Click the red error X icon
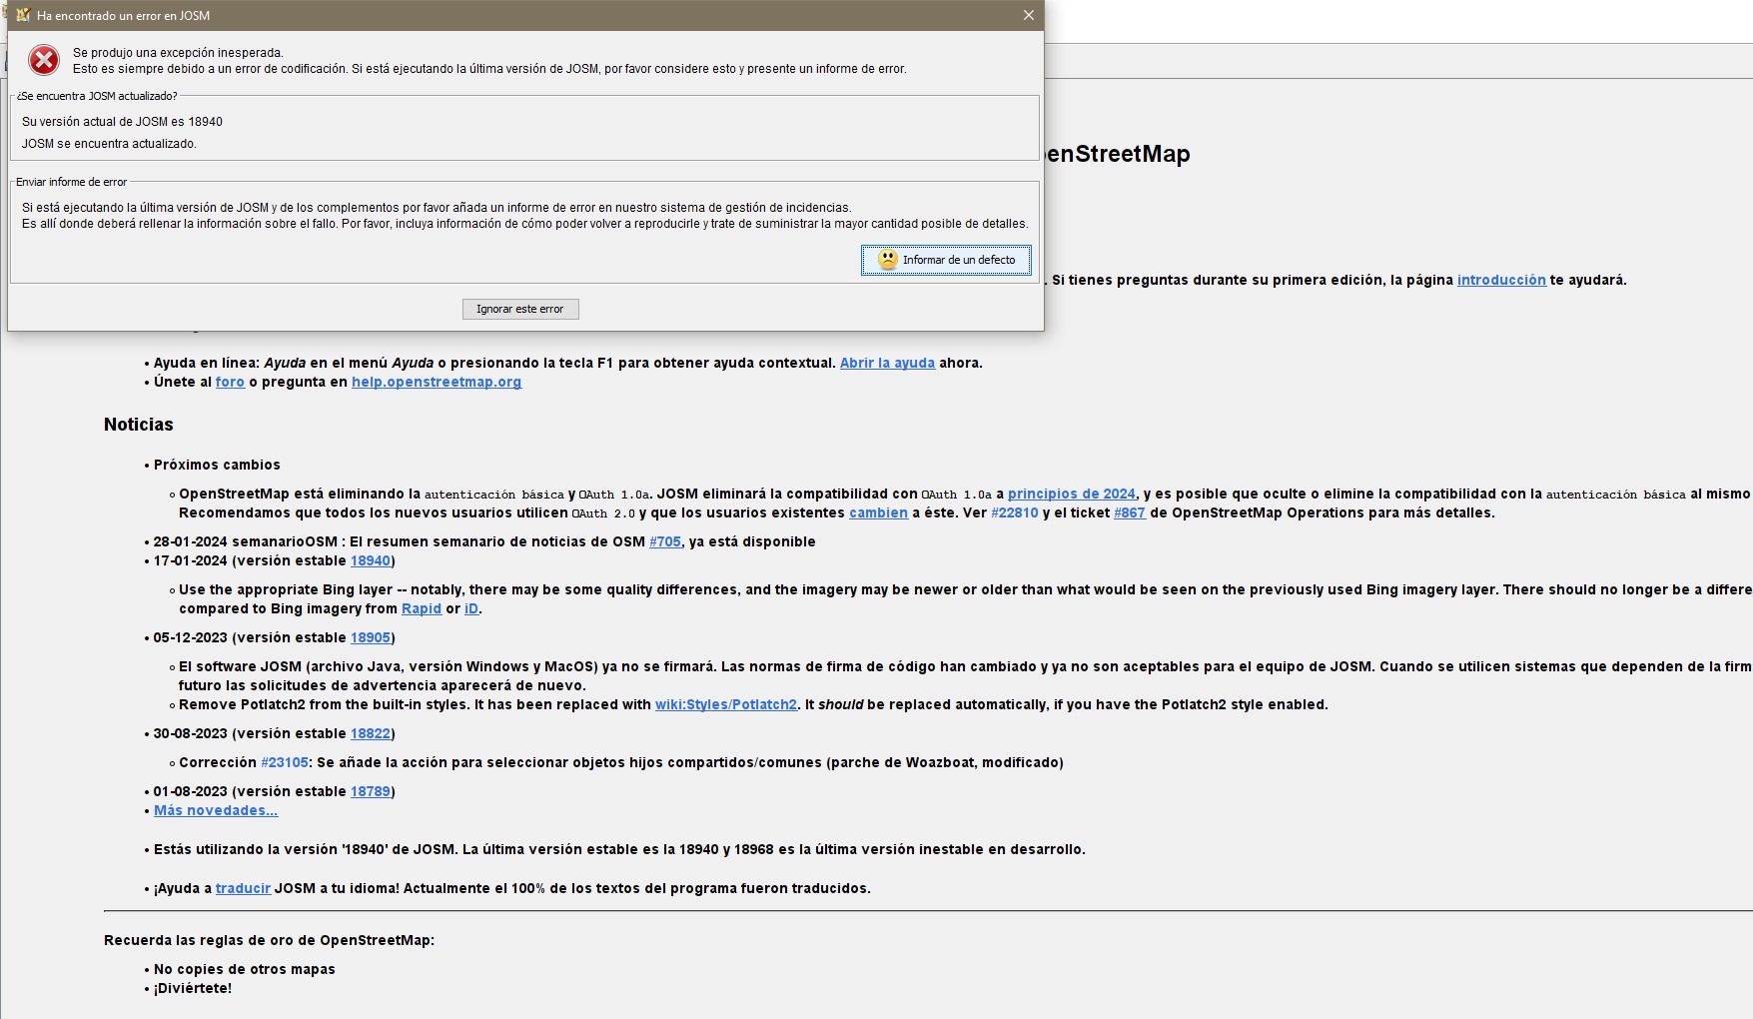1753x1019 pixels. (44, 61)
